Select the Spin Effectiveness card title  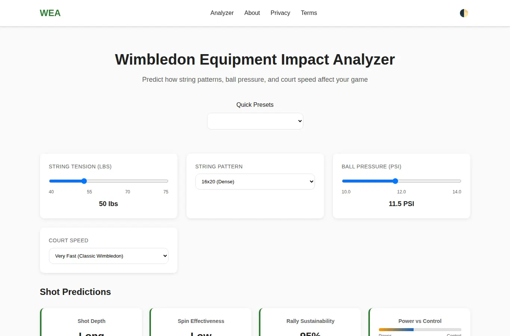(201, 321)
